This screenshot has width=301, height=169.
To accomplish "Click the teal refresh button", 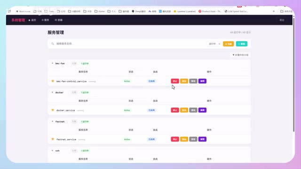I will [x=241, y=44].
